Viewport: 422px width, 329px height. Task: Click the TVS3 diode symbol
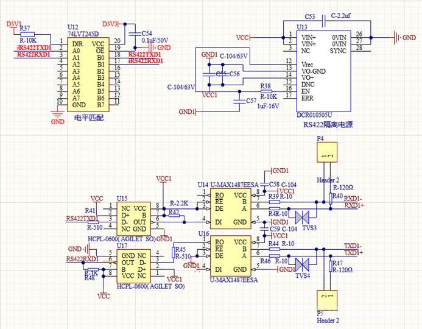coord(302,217)
